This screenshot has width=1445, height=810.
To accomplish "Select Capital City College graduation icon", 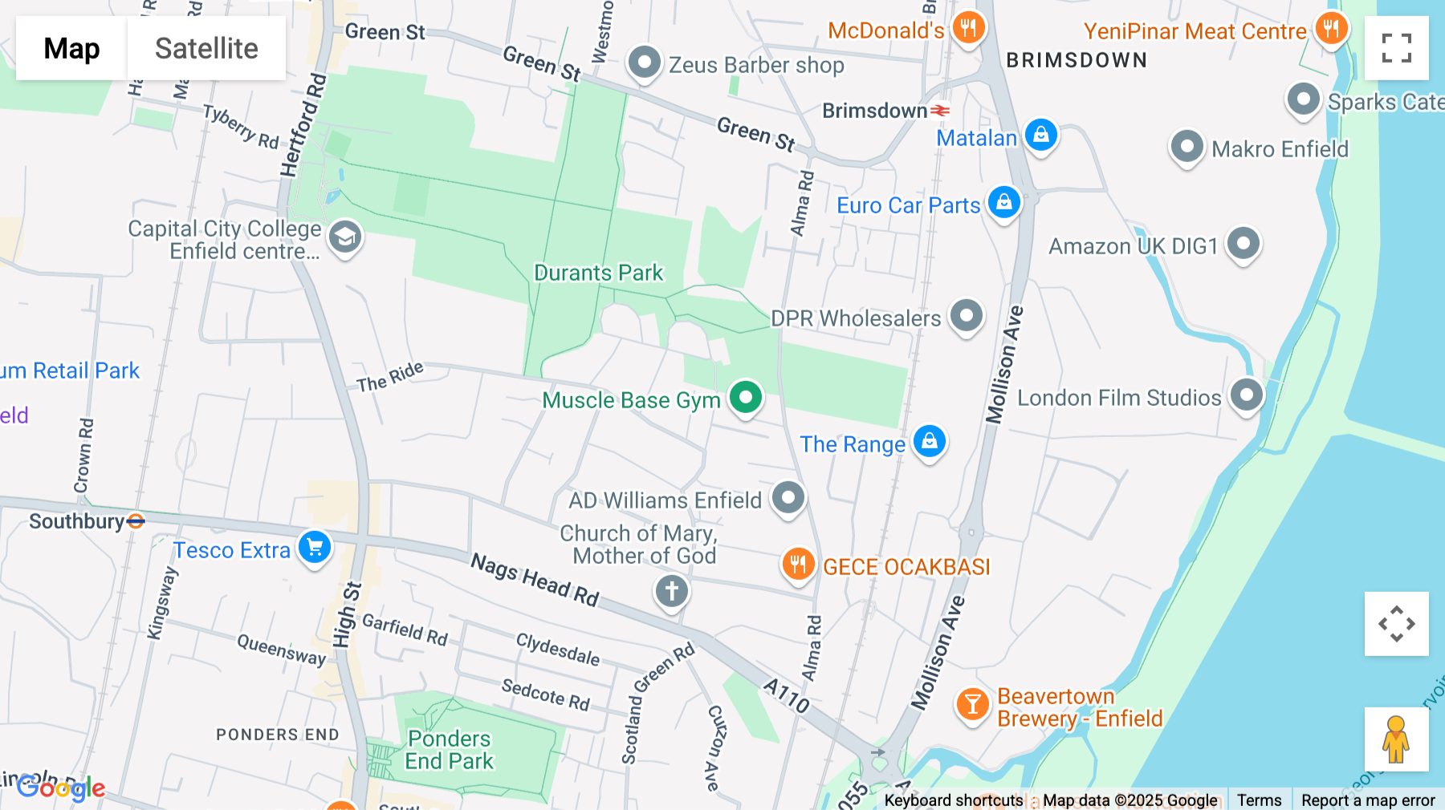I will 345,238.
